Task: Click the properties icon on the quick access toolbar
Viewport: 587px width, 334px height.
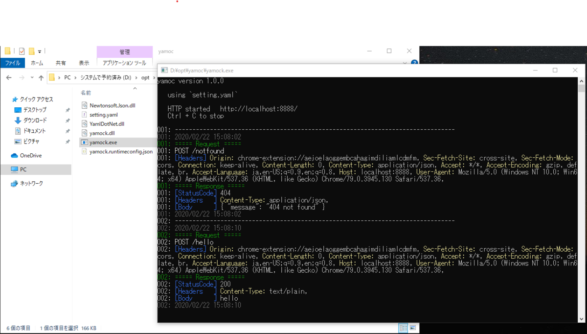Action: click(x=21, y=51)
